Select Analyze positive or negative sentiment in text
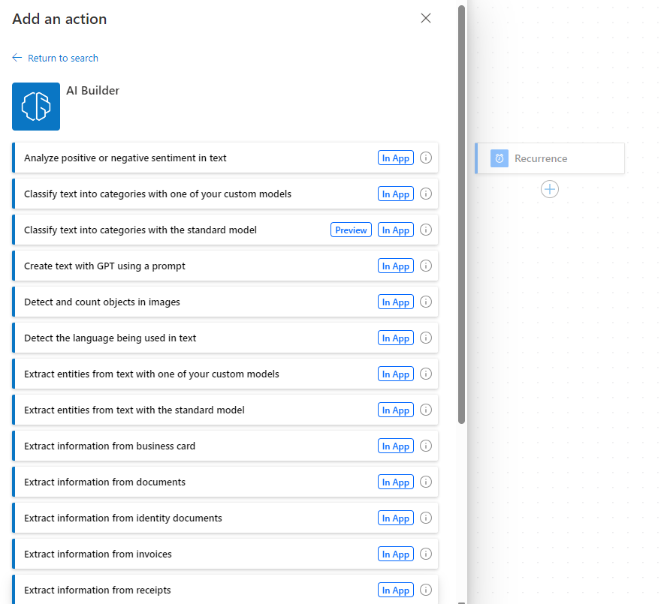Image resolution: width=661 pixels, height=604 pixels. click(225, 158)
